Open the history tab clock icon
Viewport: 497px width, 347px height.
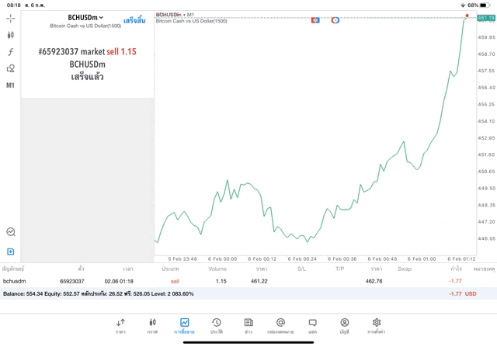(217, 326)
